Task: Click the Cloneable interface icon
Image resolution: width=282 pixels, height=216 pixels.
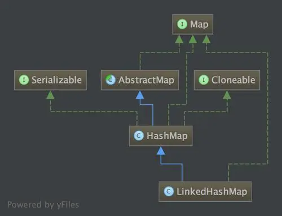Action: (x=204, y=80)
